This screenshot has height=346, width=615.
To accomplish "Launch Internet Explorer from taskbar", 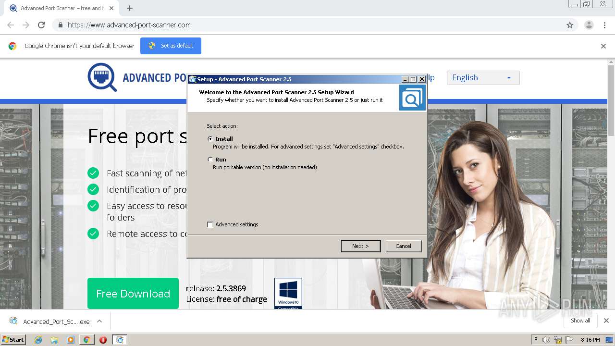I will 38,340.
